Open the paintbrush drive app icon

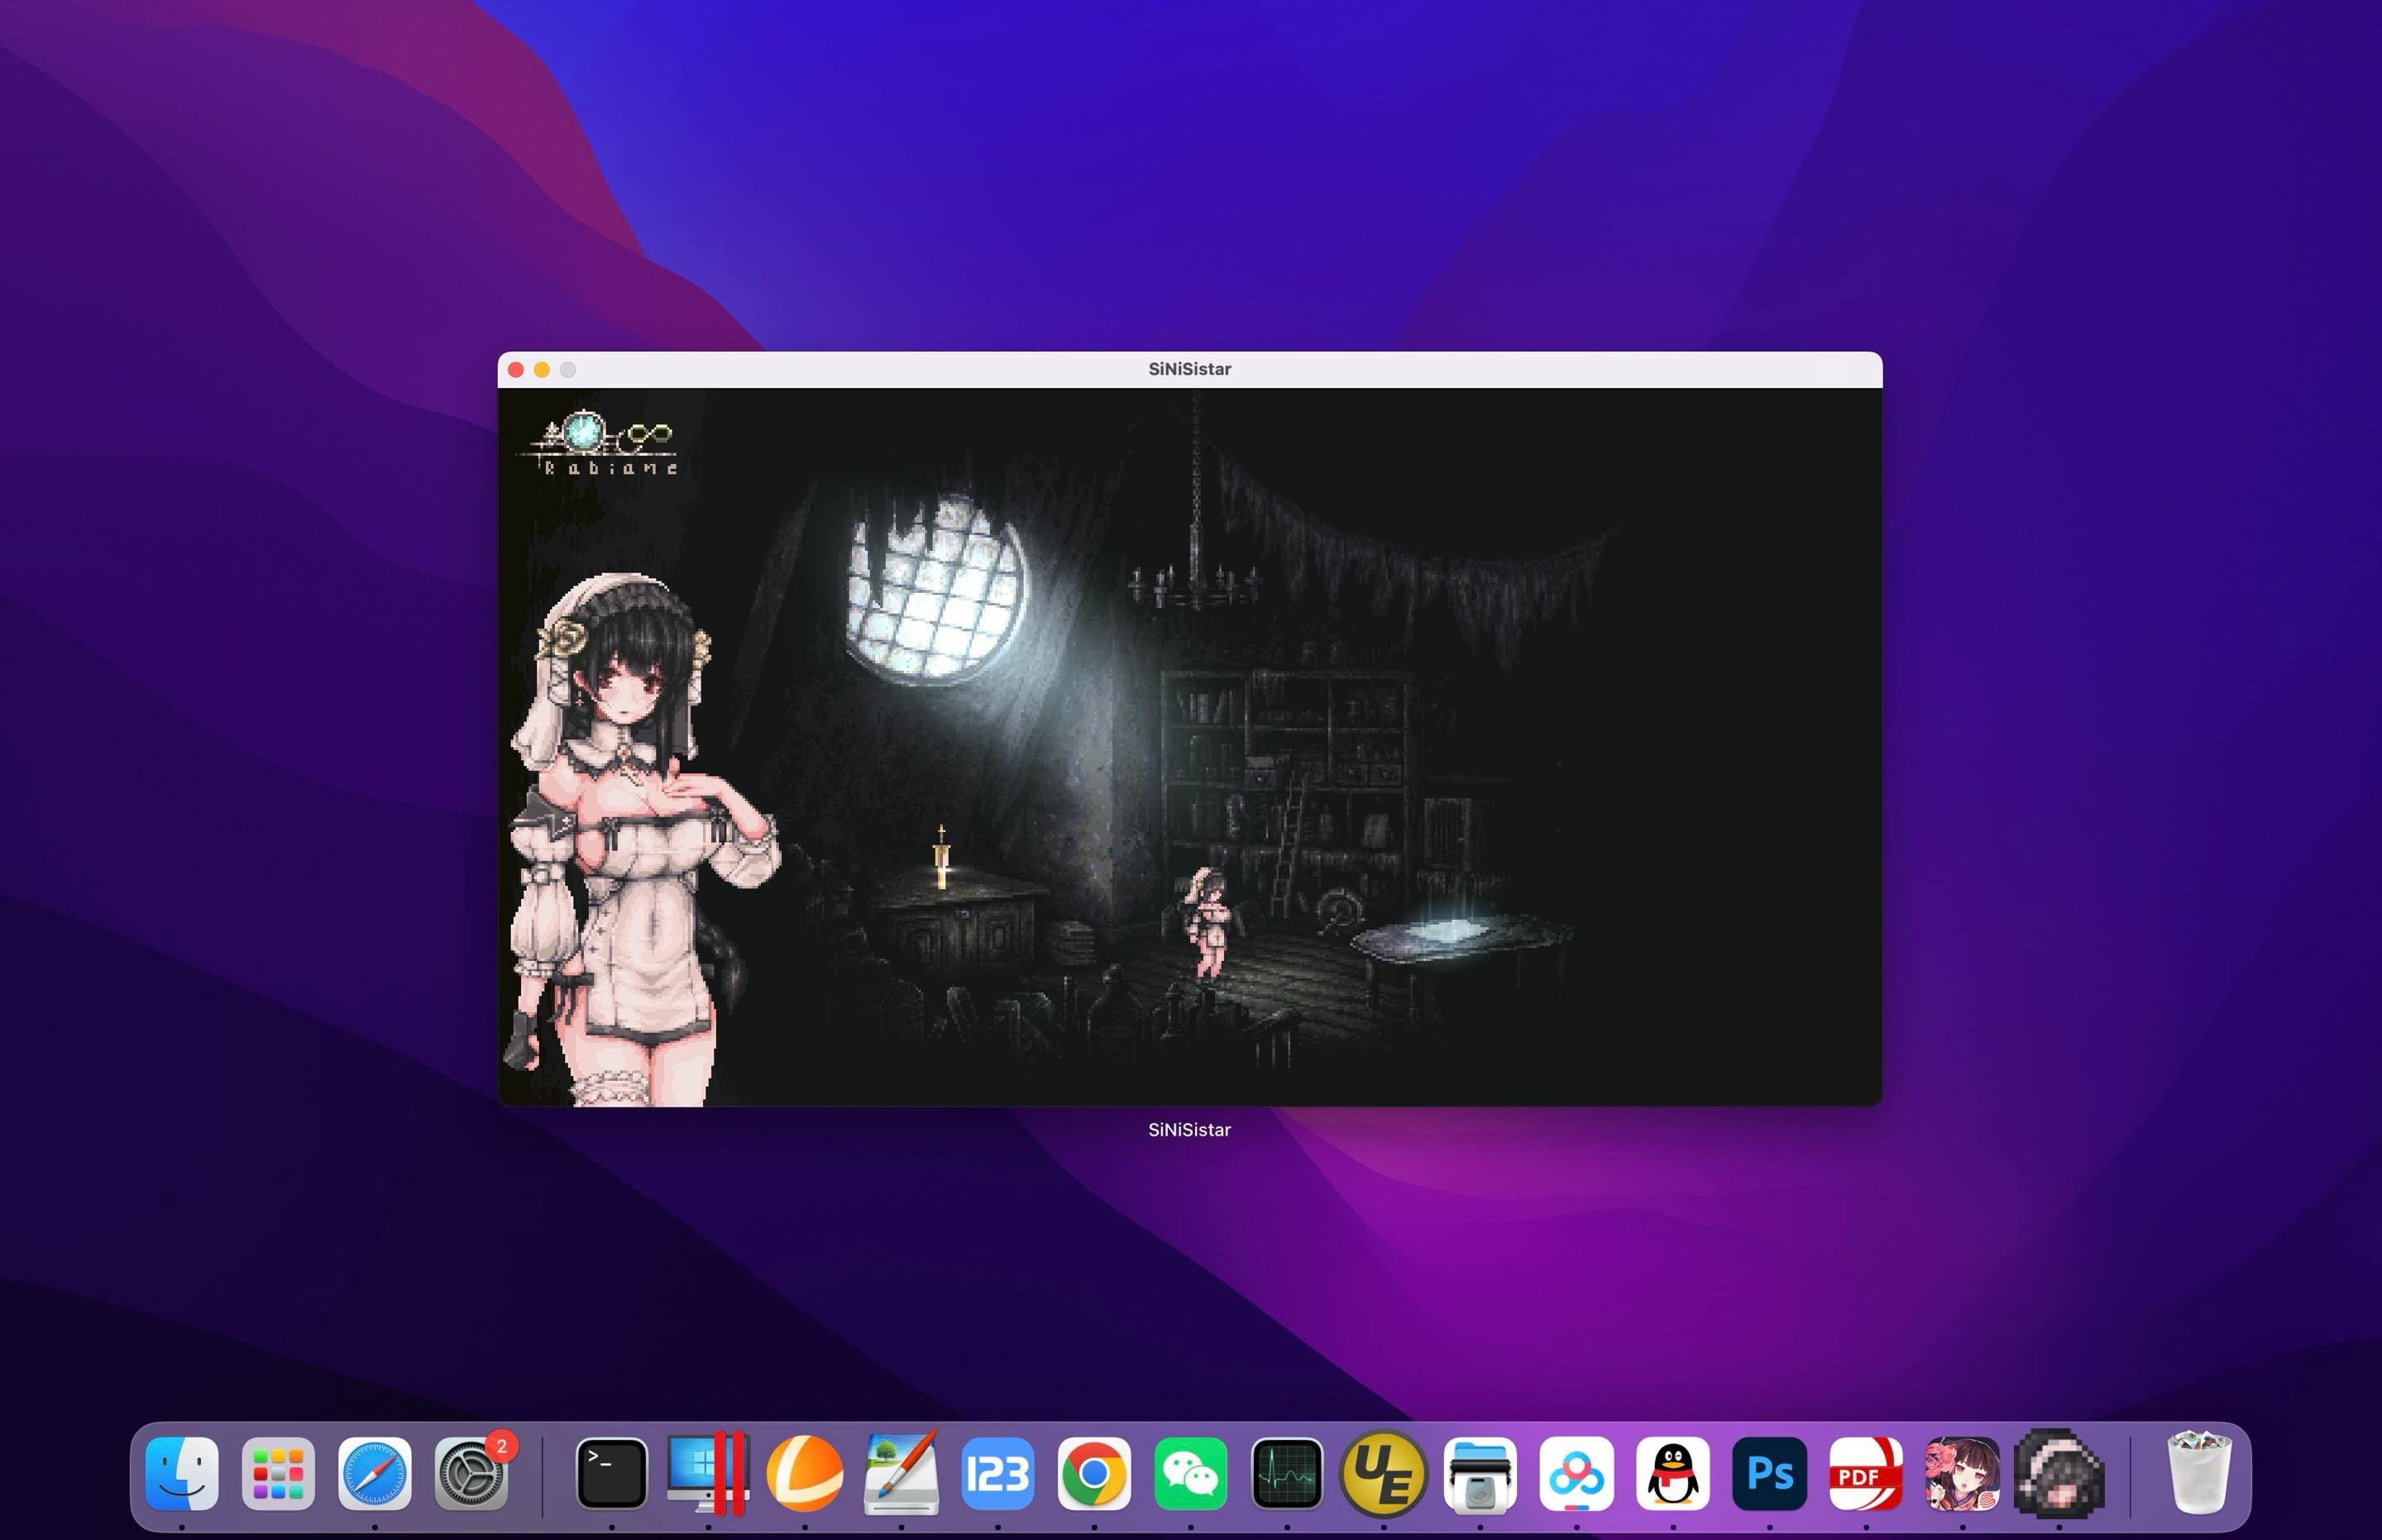[x=901, y=1474]
